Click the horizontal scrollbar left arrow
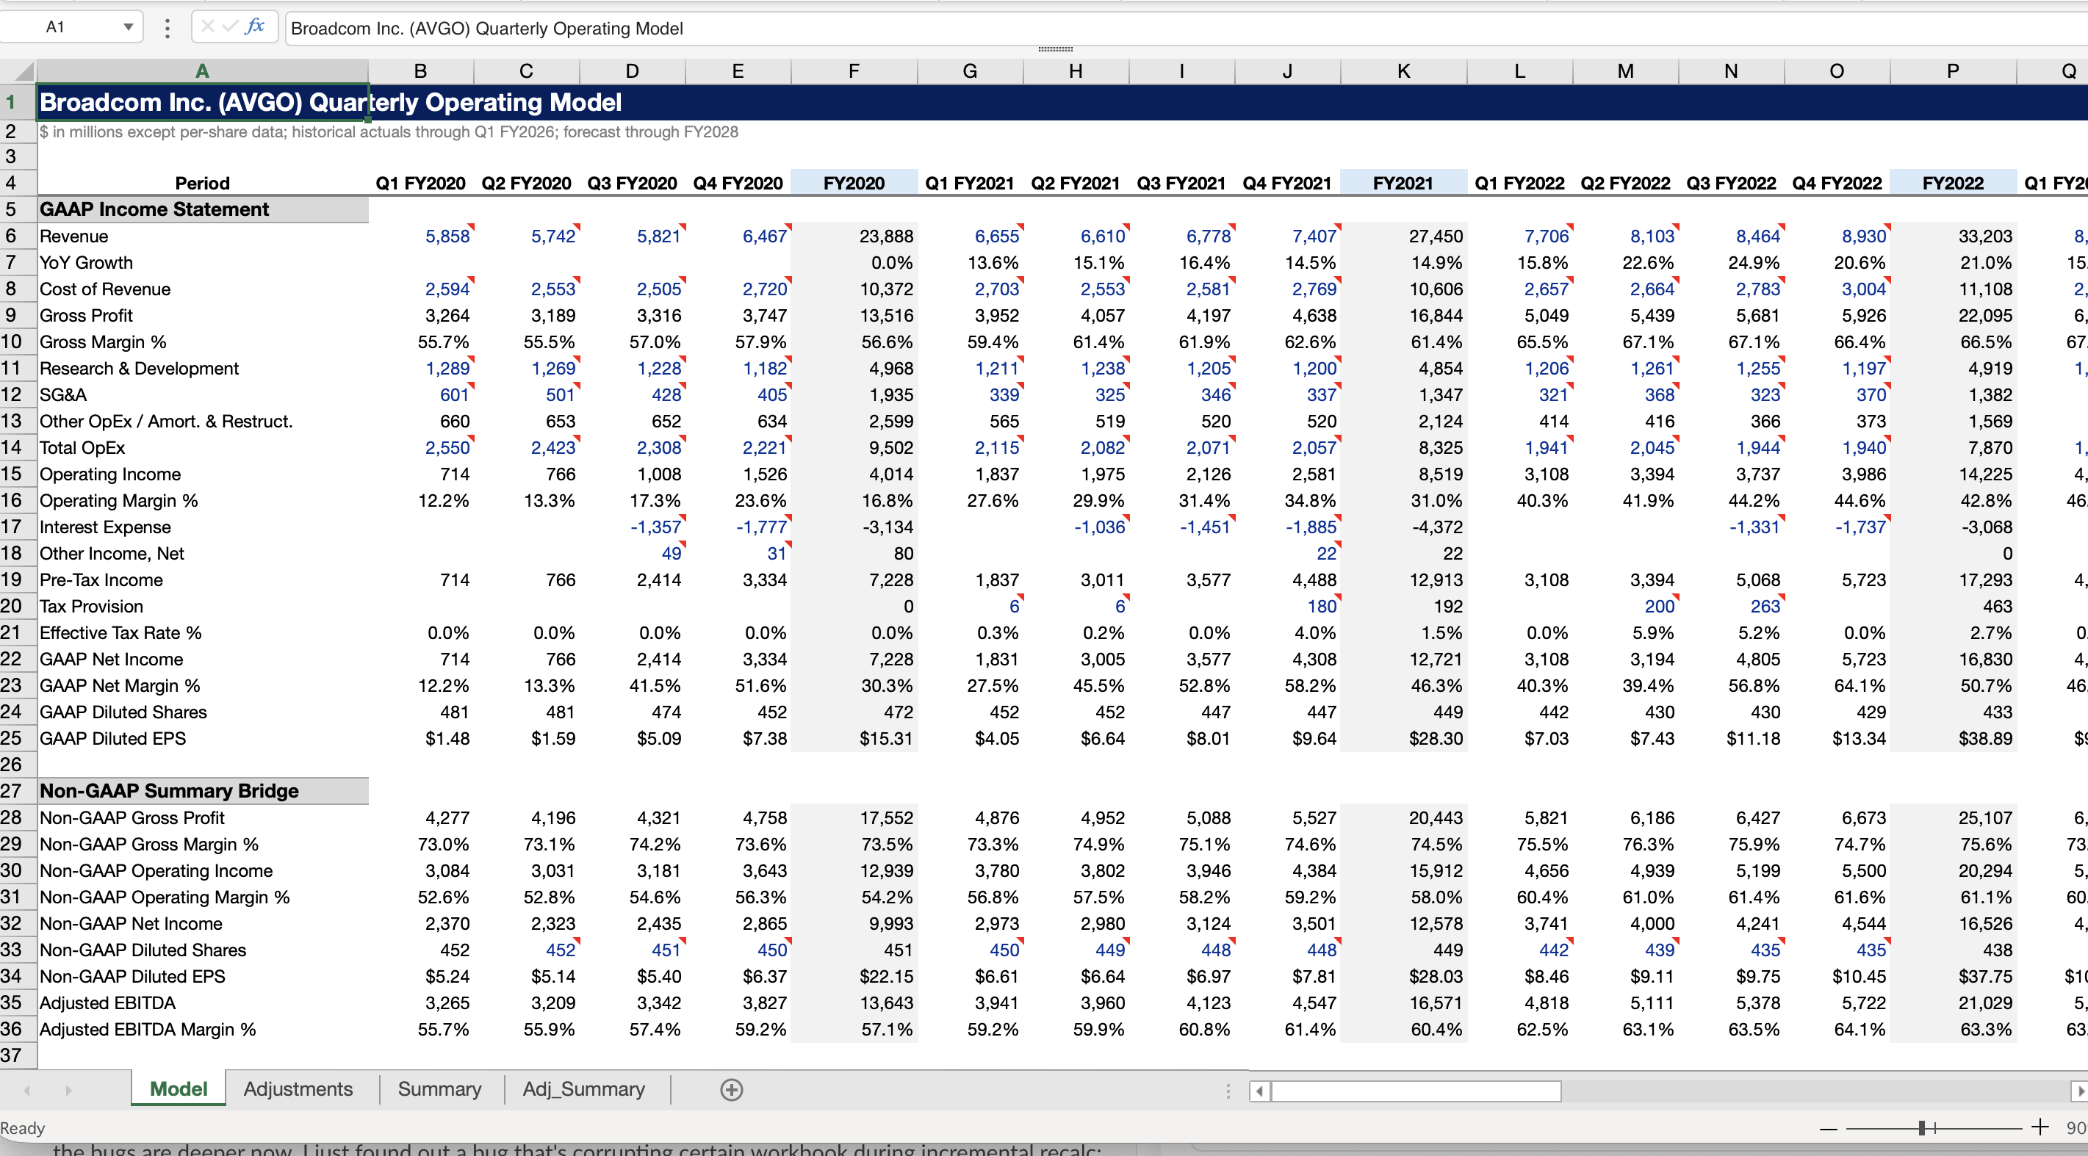This screenshot has width=2088, height=1156. click(1259, 1091)
